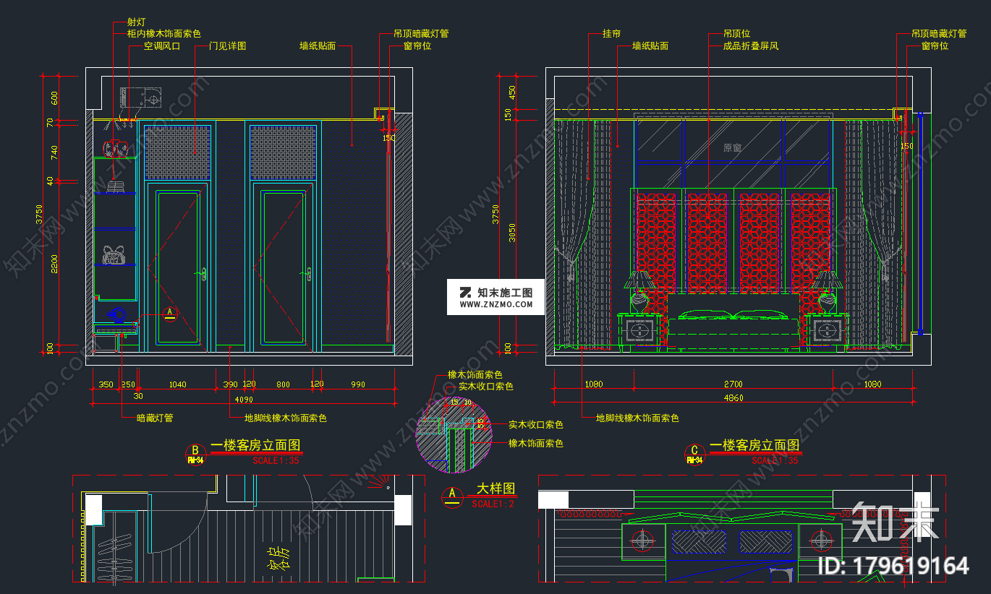Click the lower '橡木饰面索色' detail label

(536, 443)
